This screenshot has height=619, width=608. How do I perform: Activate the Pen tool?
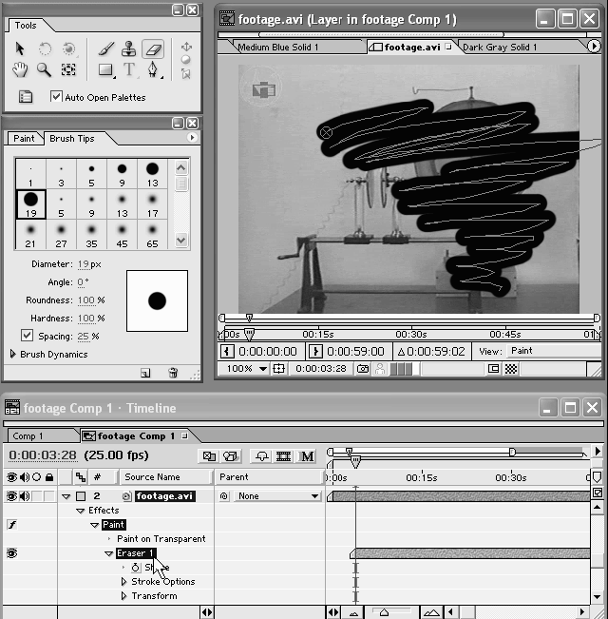tap(154, 69)
